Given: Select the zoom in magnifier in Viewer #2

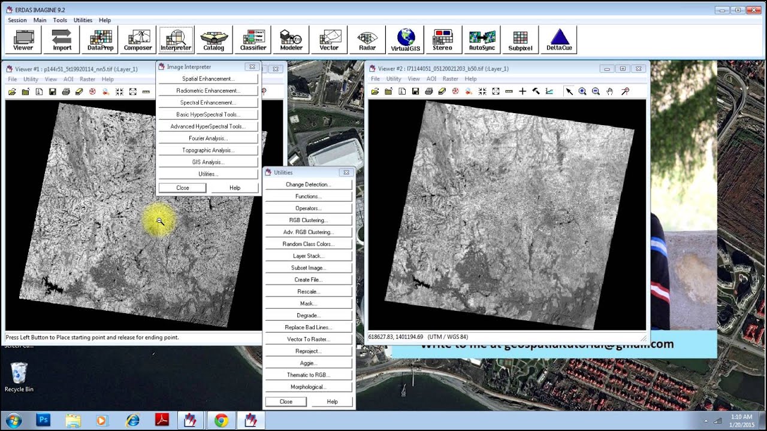Looking at the screenshot, I should [582, 92].
